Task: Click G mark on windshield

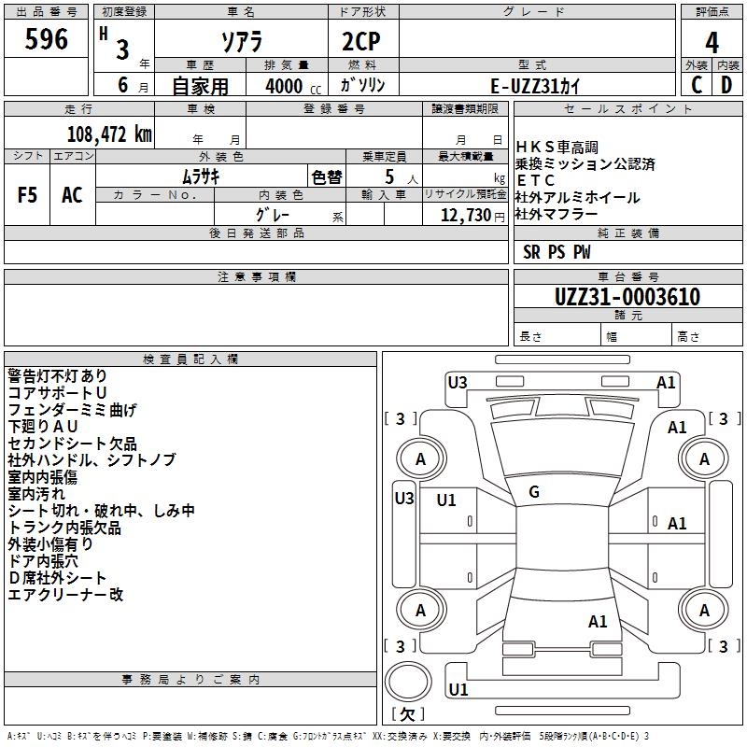Action: [534, 492]
